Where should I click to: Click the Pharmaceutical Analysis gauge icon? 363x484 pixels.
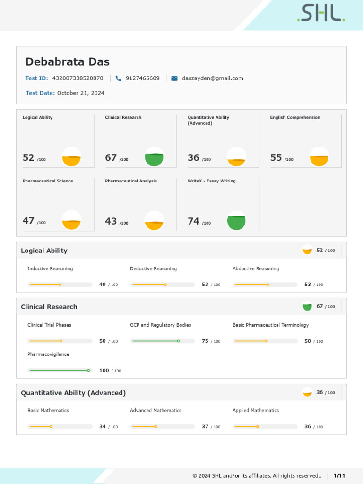(x=154, y=220)
